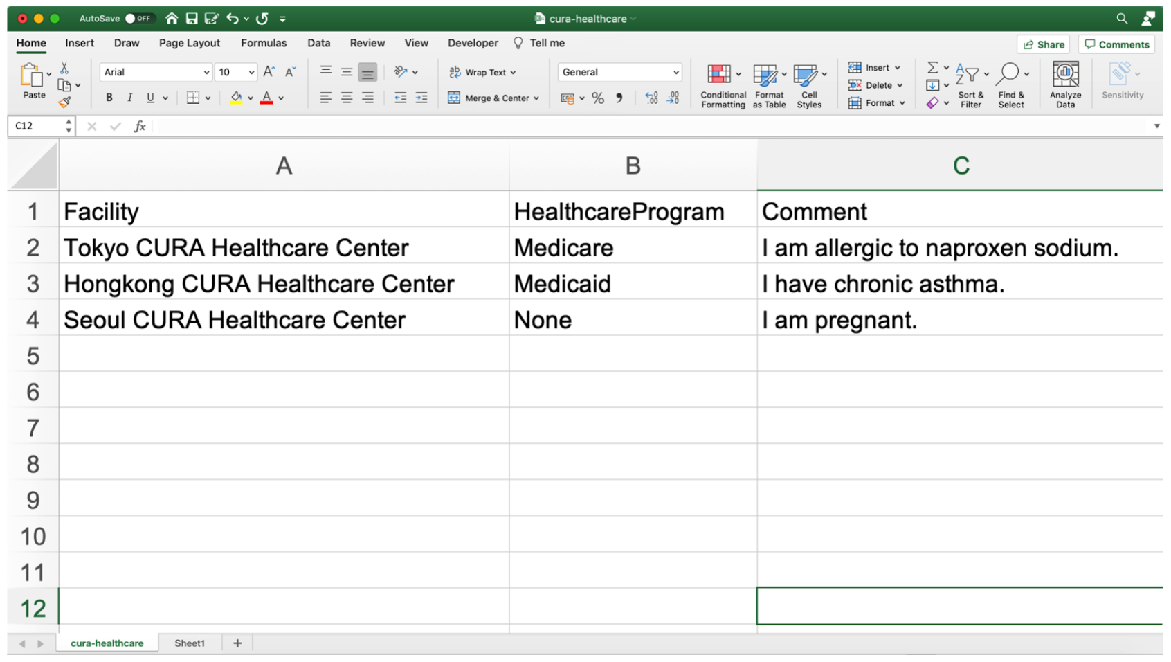The height and width of the screenshot is (662, 1171).
Task: Open the Comments panel
Action: click(x=1116, y=44)
